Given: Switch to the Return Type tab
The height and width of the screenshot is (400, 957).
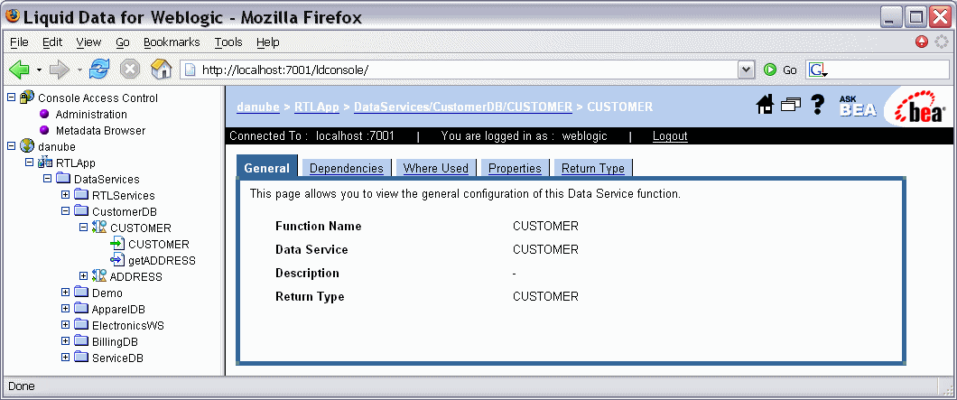Looking at the screenshot, I should click(592, 168).
